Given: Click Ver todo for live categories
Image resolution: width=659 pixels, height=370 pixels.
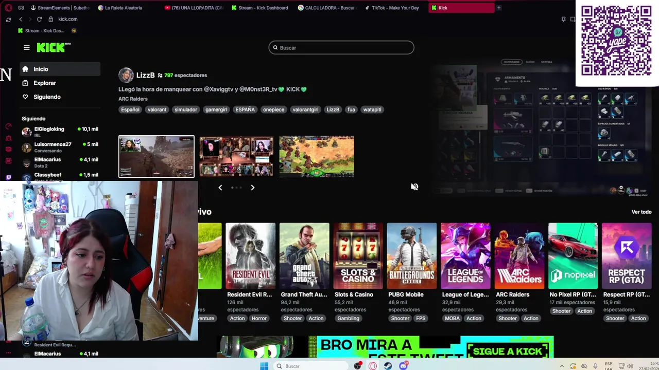Looking at the screenshot, I should [641, 212].
